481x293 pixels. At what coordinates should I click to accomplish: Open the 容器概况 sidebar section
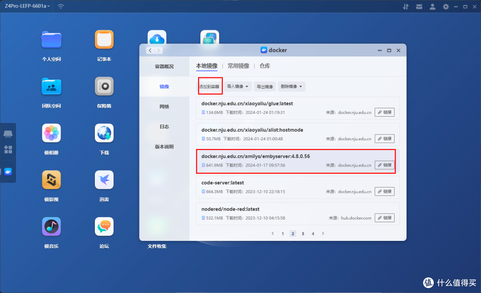coord(164,66)
